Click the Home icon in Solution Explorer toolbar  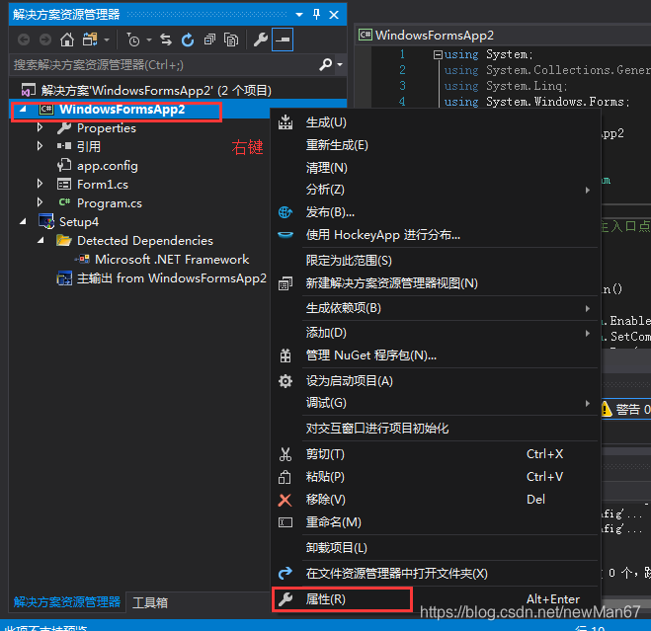[67, 39]
